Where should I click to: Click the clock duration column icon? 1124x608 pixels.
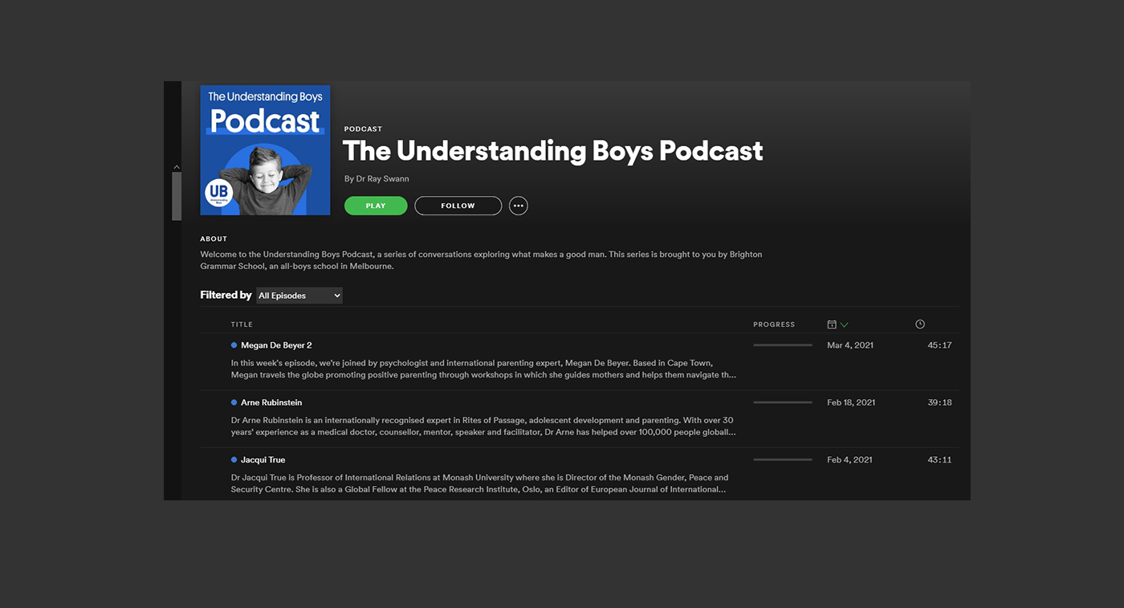(x=920, y=324)
